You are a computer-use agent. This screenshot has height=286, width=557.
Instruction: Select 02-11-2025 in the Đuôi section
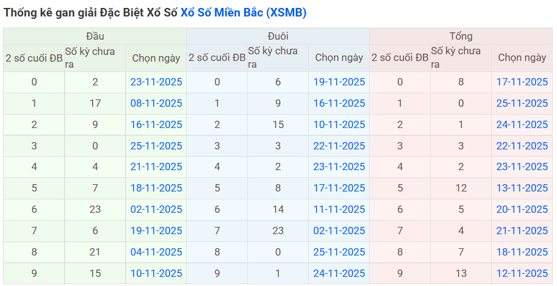[x=339, y=231]
